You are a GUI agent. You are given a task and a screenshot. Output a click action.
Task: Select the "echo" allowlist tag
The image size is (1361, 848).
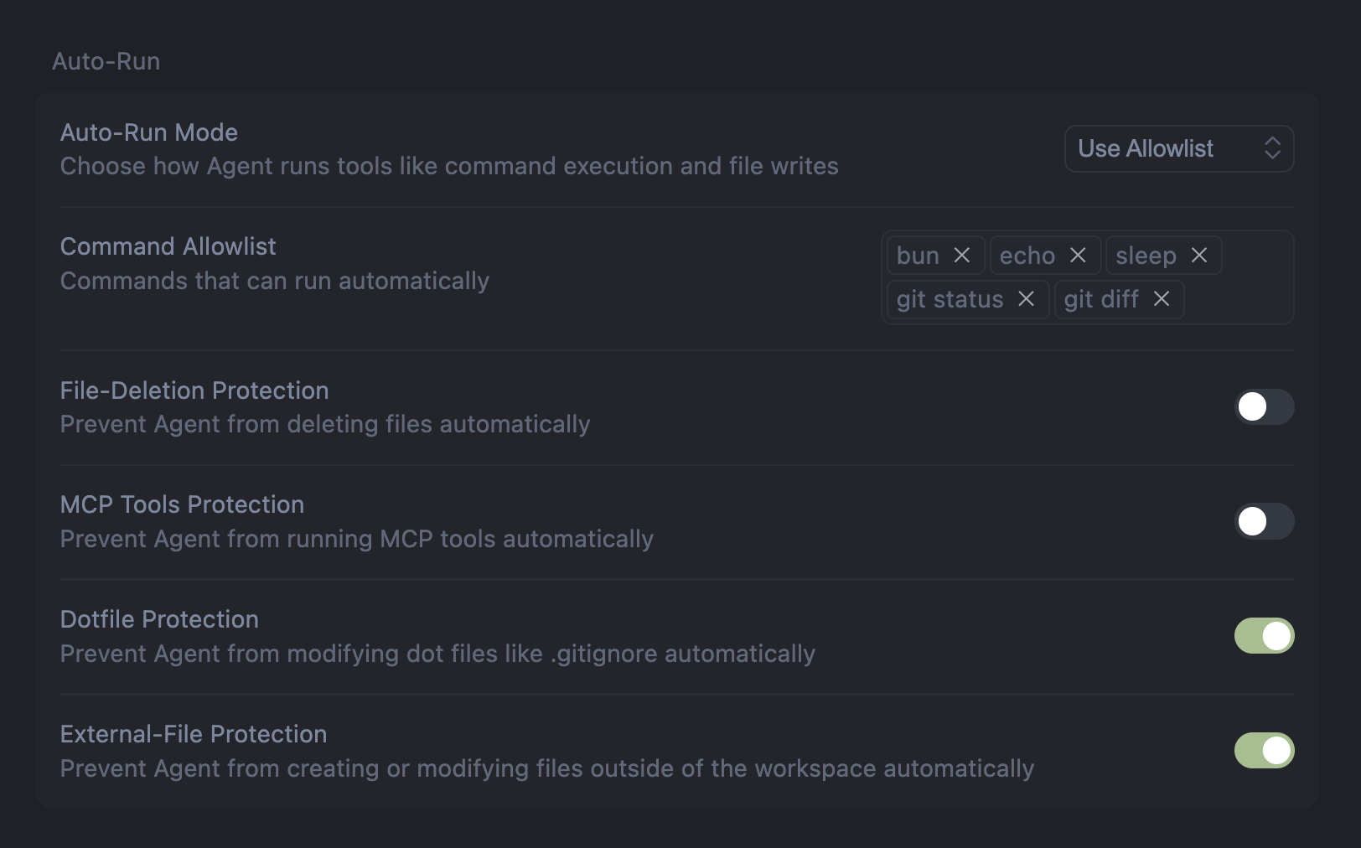[x=1029, y=256]
